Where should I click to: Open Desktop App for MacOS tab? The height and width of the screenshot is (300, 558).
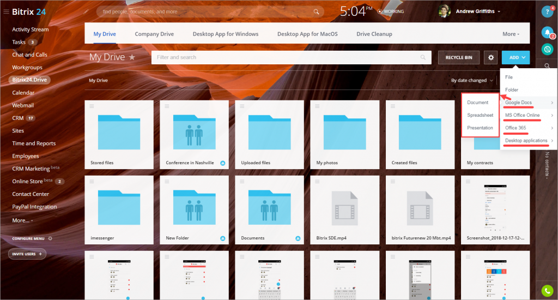coord(307,34)
